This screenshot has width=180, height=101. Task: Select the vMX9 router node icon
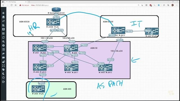[35, 89]
